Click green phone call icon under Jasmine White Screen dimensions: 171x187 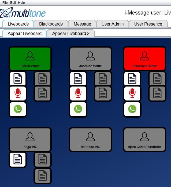coord(78,109)
